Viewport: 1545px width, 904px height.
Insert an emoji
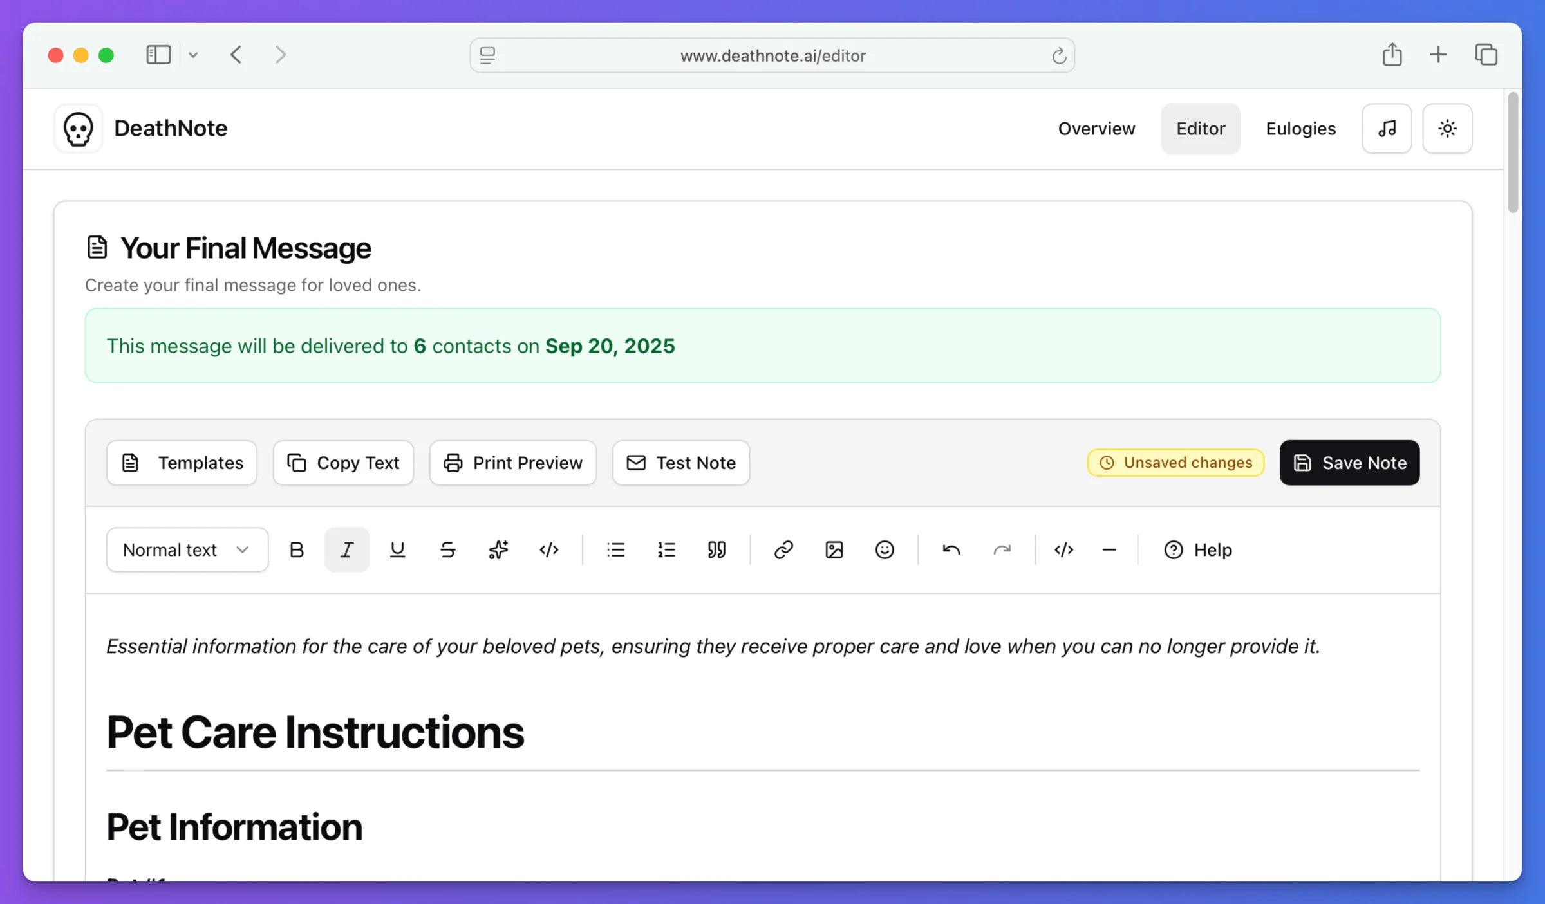(884, 549)
